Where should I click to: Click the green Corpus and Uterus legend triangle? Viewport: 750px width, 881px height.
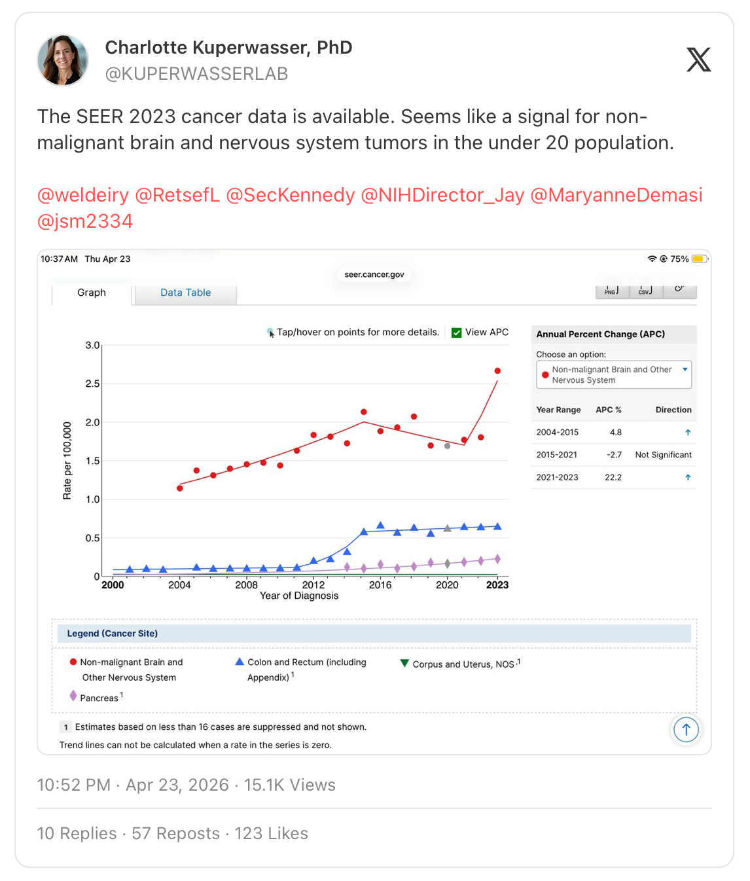pyautogui.click(x=404, y=664)
